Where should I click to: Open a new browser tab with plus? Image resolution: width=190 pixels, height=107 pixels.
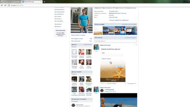point(44,2)
